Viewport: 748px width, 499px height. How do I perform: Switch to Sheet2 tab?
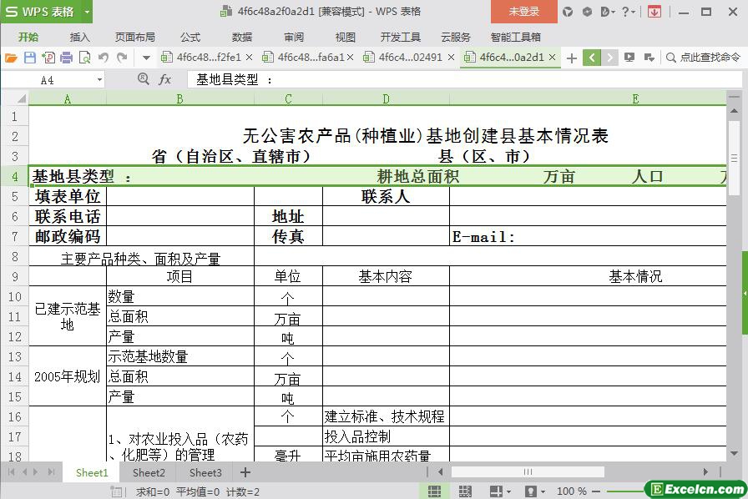(x=149, y=473)
